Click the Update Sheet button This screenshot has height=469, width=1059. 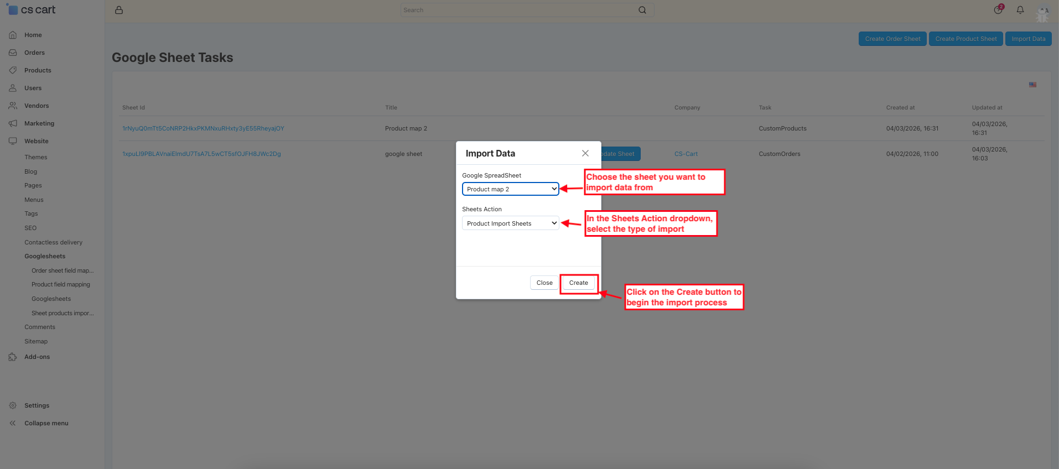point(621,154)
